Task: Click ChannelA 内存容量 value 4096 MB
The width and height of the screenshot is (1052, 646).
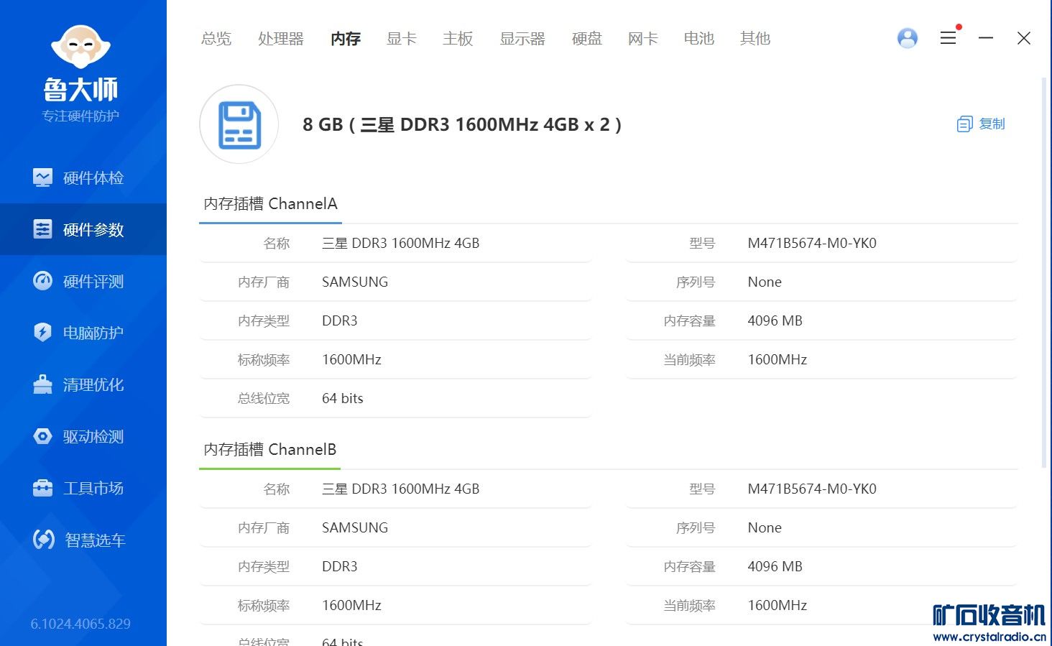Action: [x=775, y=320]
